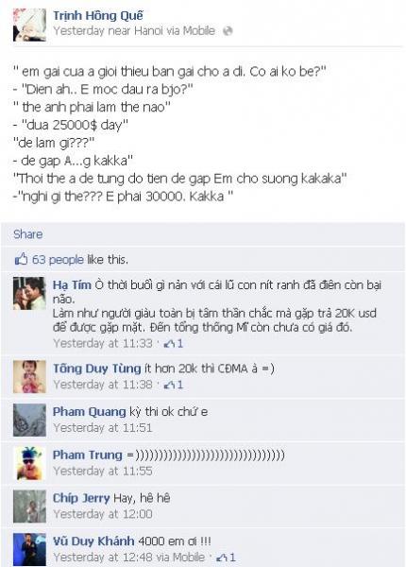Click like count icon on Vũ Duy Khánh's comment
406x567 pixels.
[226, 558]
